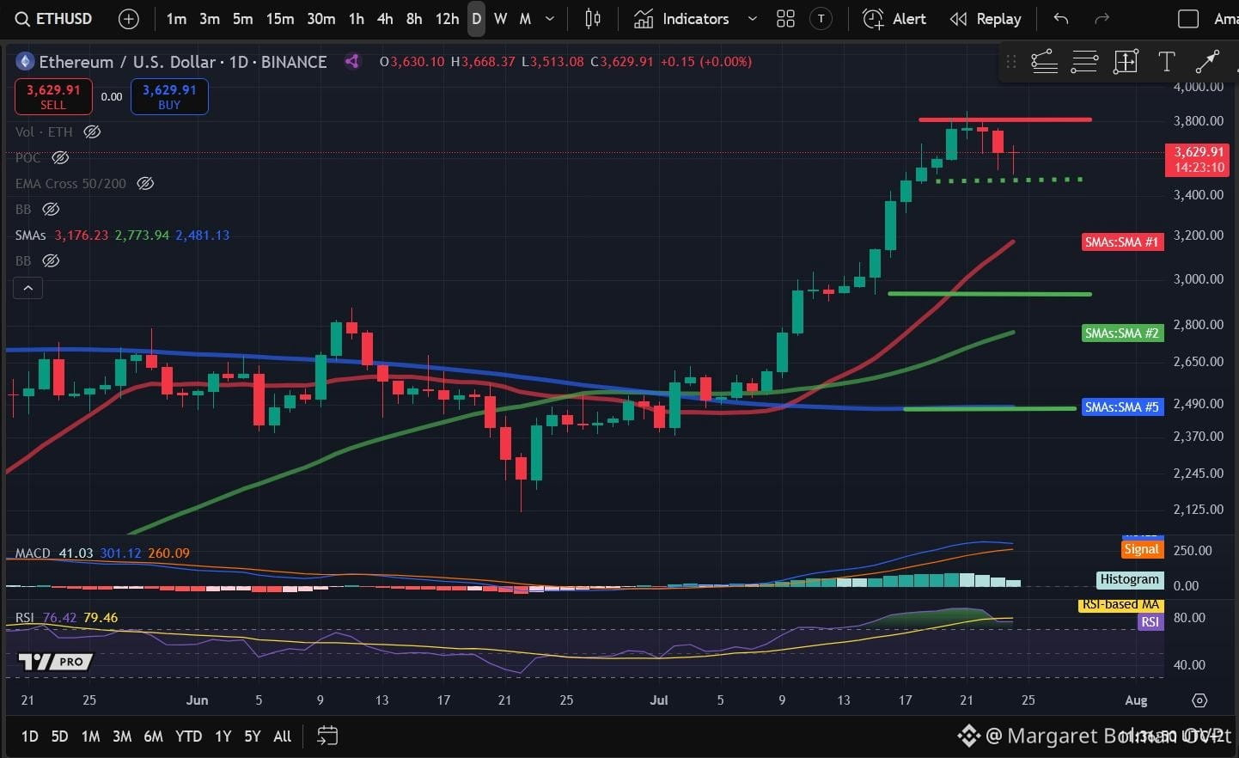Set the date range to 3M

point(122,736)
